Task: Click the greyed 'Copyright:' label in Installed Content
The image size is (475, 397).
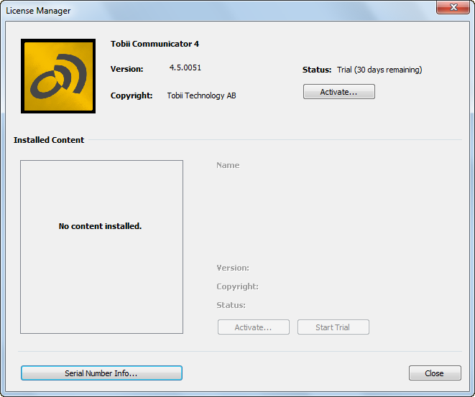Action: pos(237,286)
